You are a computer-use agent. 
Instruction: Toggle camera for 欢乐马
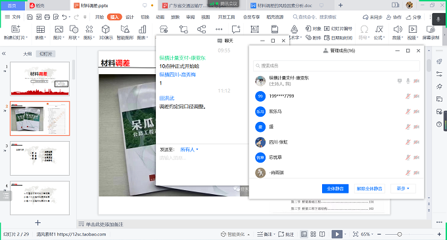coord(417,111)
